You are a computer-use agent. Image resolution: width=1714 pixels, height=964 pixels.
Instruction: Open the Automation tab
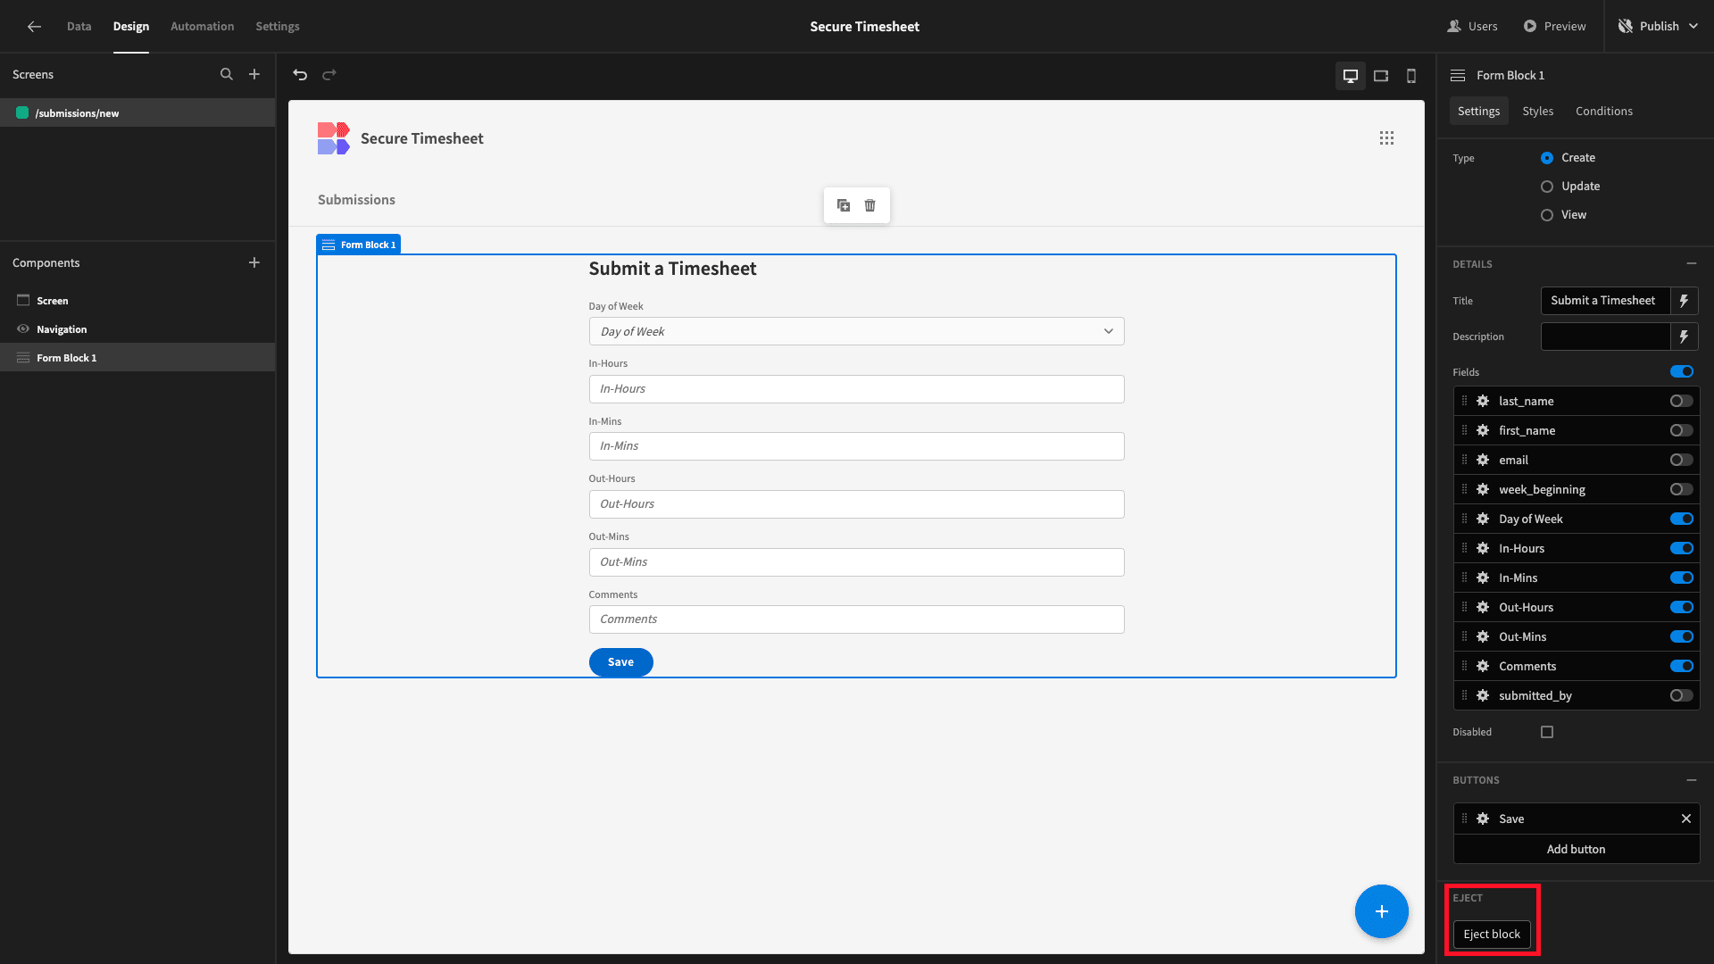point(202,27)
